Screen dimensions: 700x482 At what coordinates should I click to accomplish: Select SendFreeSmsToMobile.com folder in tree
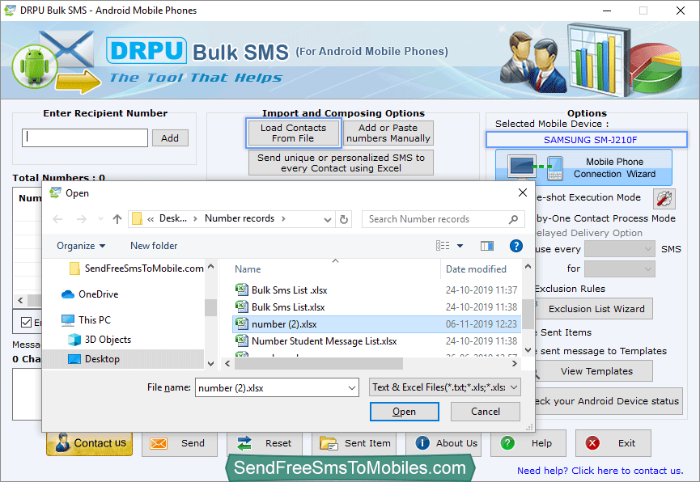click(x=137, y=268)
